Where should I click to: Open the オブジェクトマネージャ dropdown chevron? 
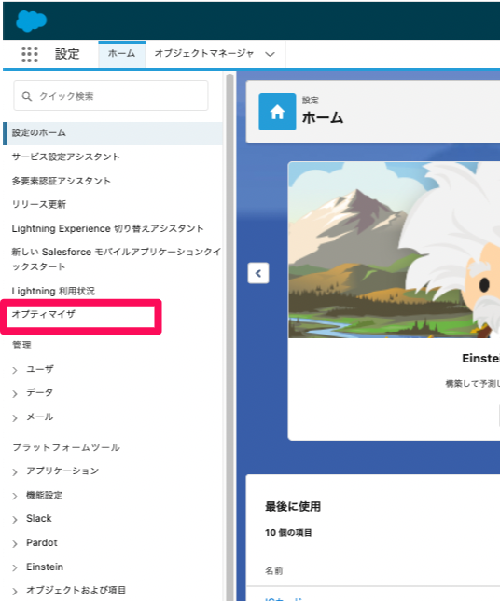[x=271, y=54]
